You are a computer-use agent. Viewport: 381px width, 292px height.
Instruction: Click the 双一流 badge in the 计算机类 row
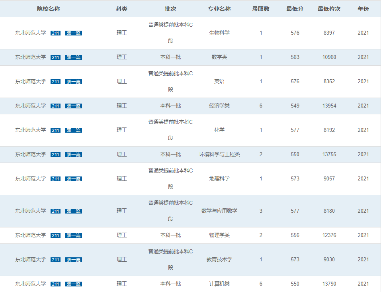pos(74,284)
